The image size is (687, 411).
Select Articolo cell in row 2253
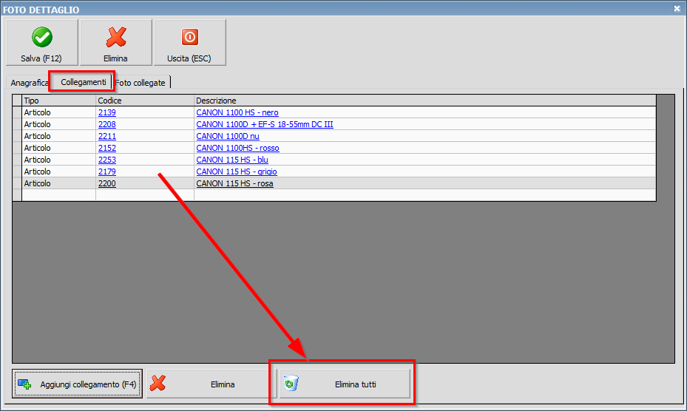coord(58,160)
